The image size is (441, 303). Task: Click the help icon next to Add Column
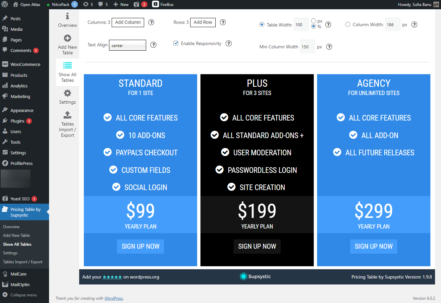coord(151,22)
